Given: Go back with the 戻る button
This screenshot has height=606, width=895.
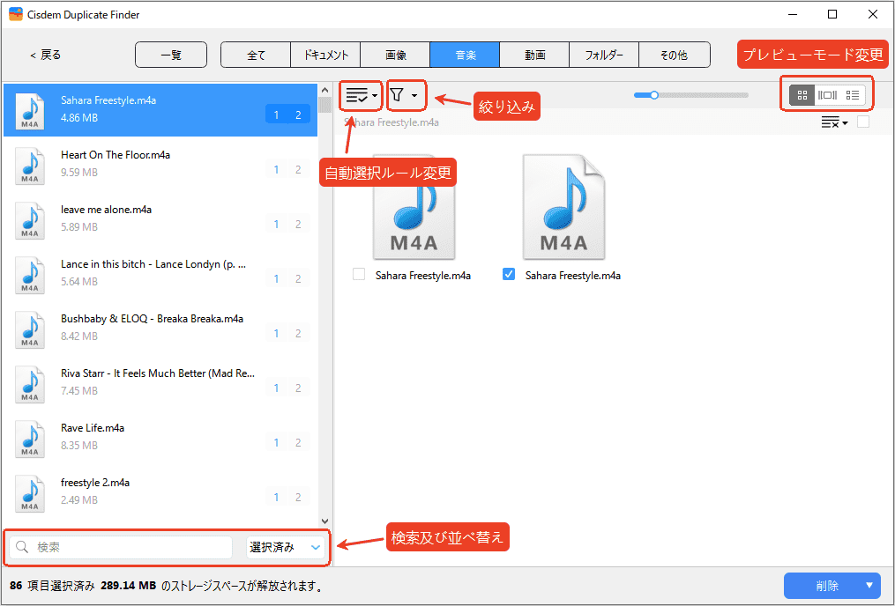Looking at the screenshot, I should point(45,55).
